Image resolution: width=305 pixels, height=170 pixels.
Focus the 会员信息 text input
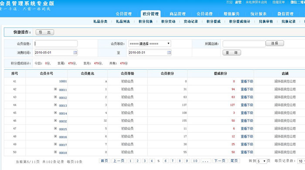click(56, 43)
